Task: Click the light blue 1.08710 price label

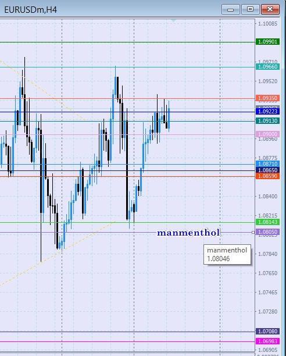Action: pos(267,164)
